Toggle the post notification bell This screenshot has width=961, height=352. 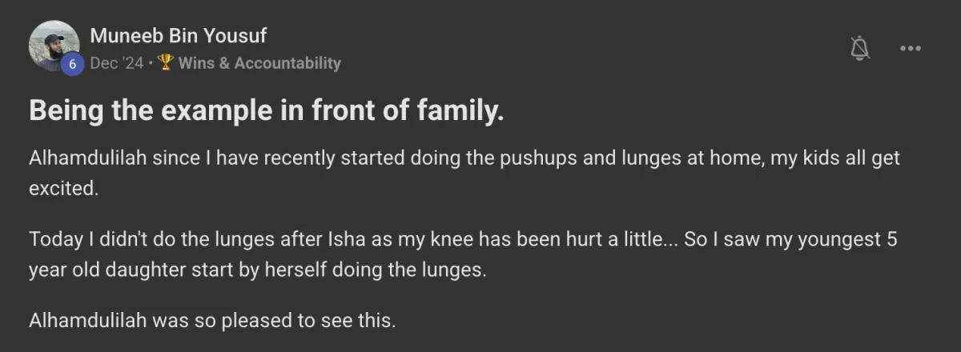(859, 49)
